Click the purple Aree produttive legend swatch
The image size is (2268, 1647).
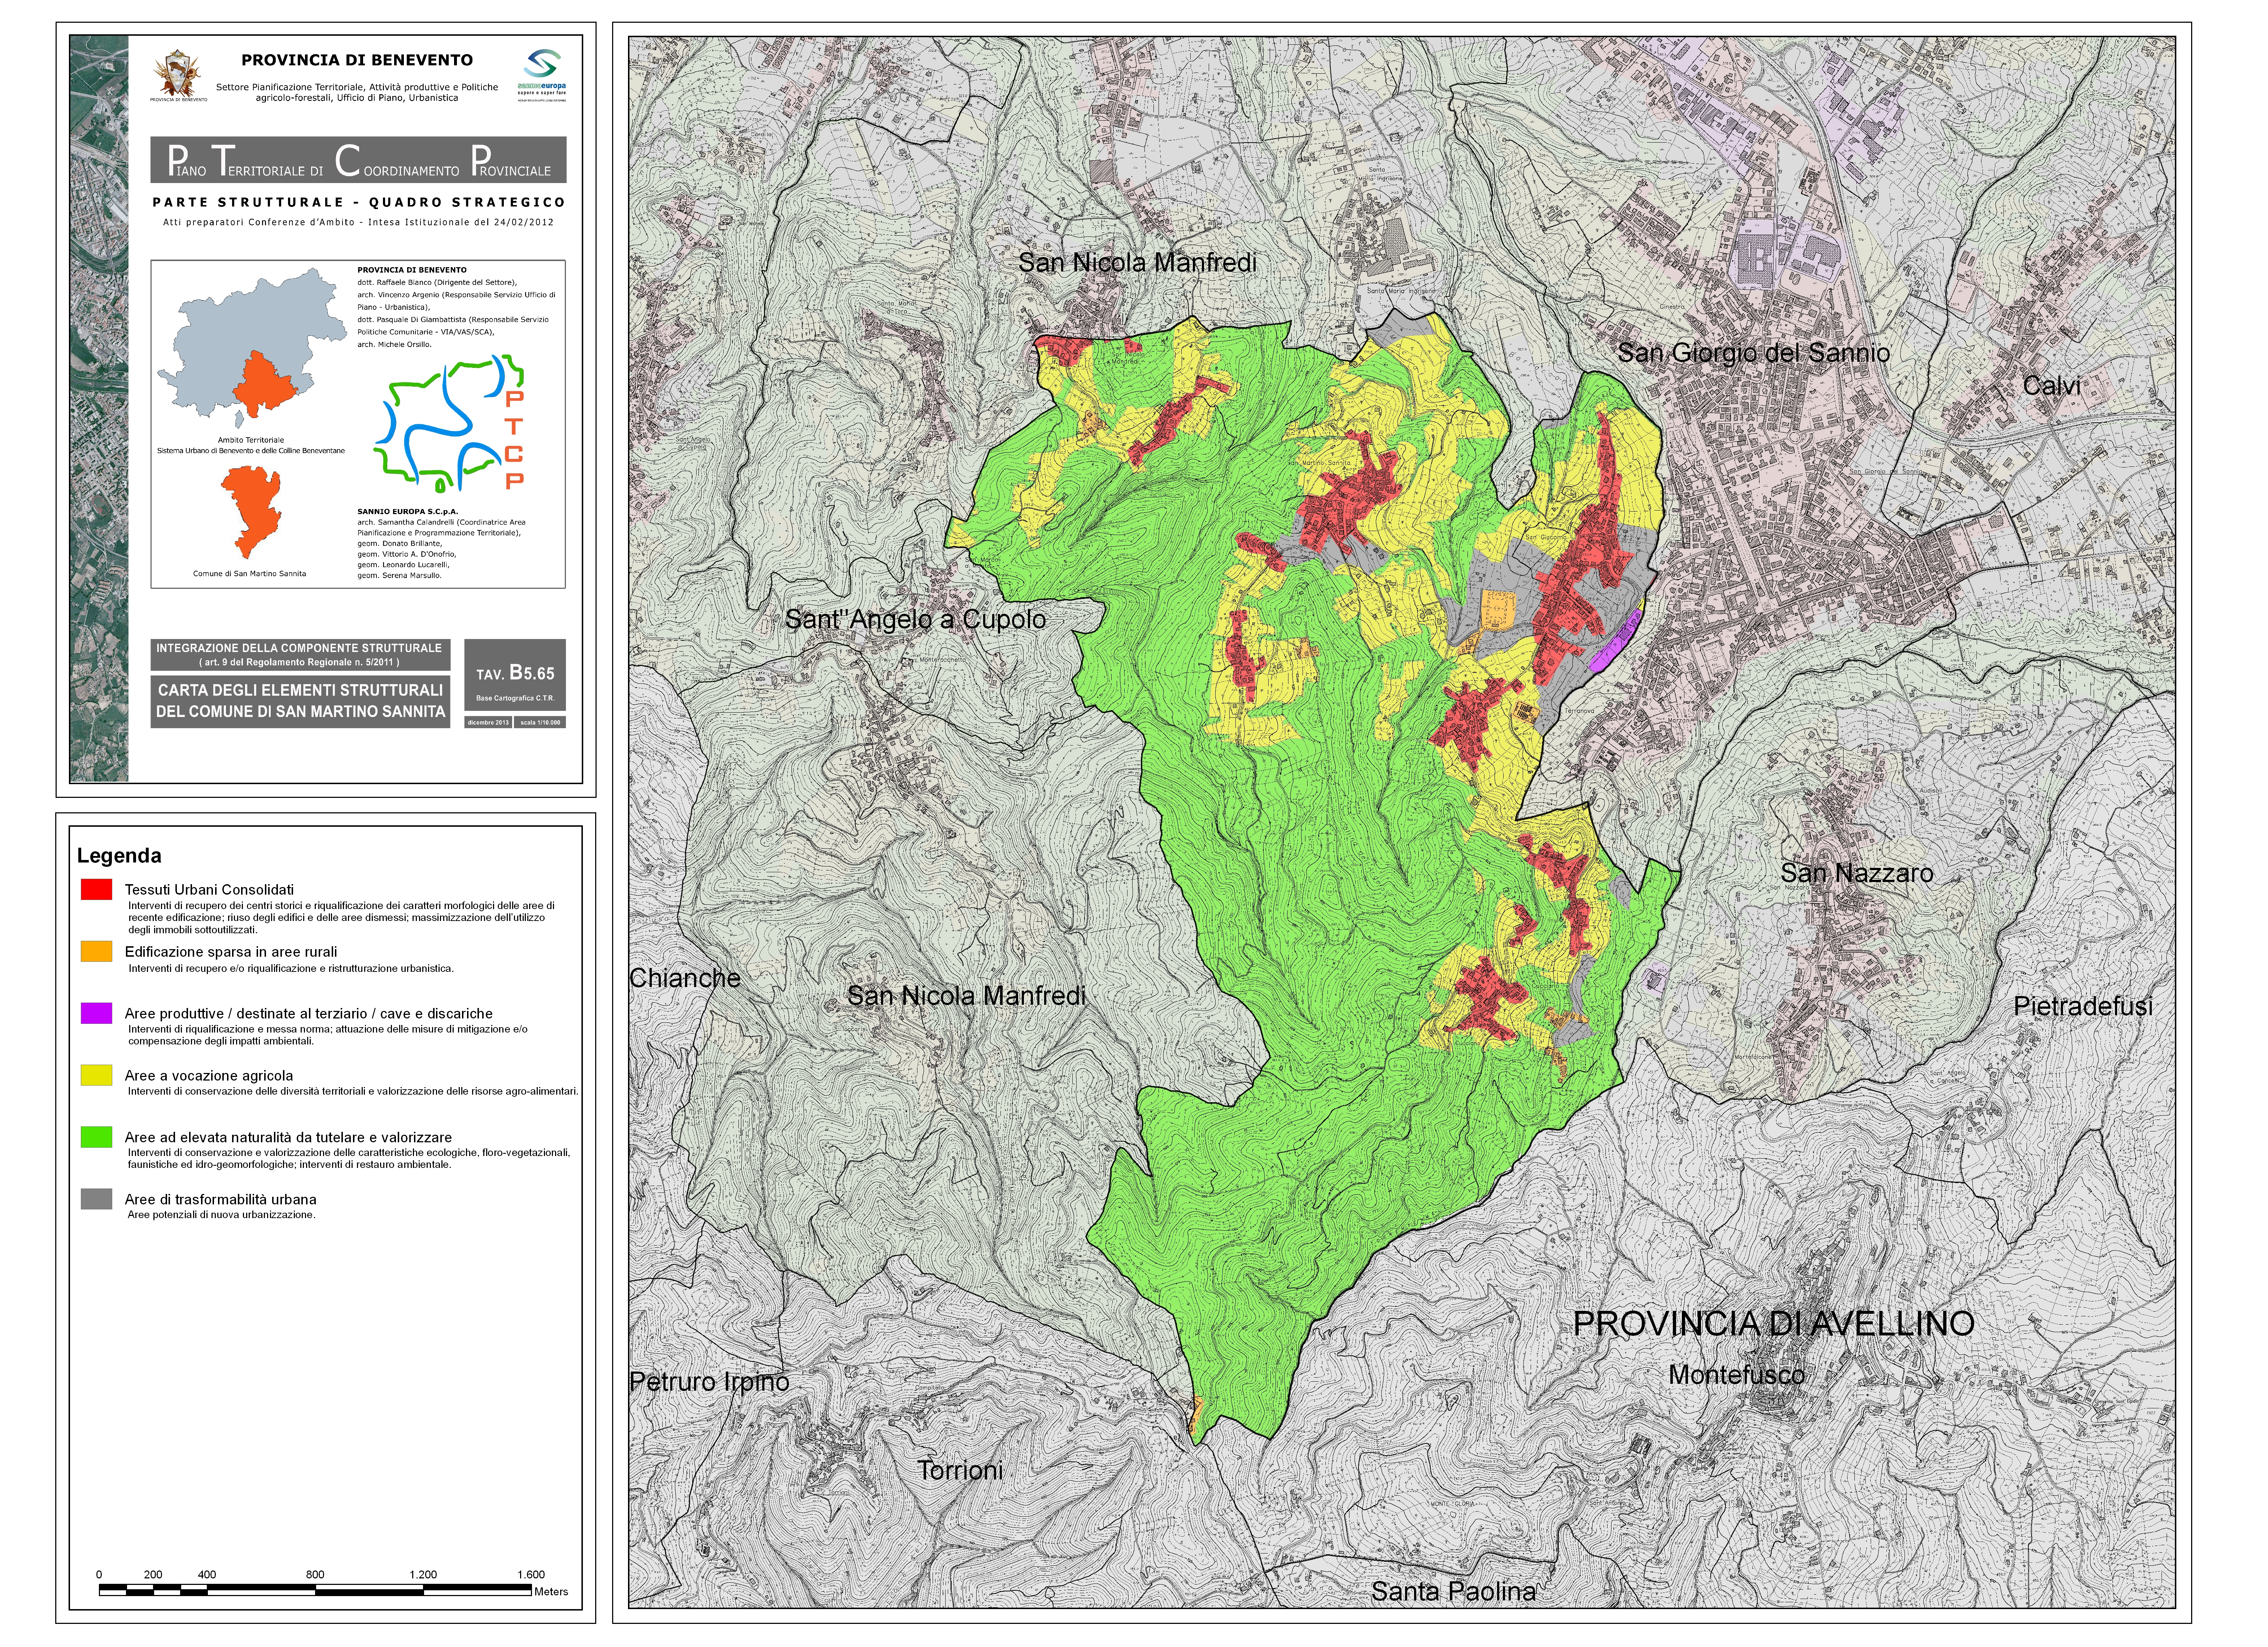pyautogui.click(x=96, y=1013)
